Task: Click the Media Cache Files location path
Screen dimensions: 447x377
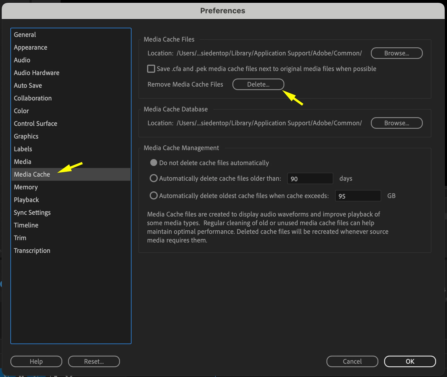Action: pos(269,53)
